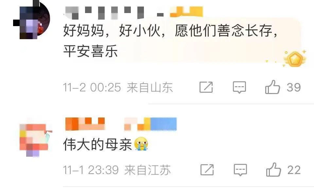Like the comment from 山东
The height and width of the screenshot is (190, 314).
(x=272, y=87)
